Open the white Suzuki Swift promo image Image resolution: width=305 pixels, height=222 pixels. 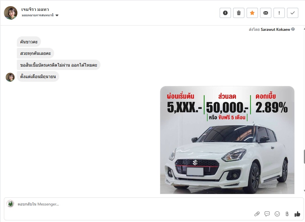pyautogui.click(x=227, y=140)
